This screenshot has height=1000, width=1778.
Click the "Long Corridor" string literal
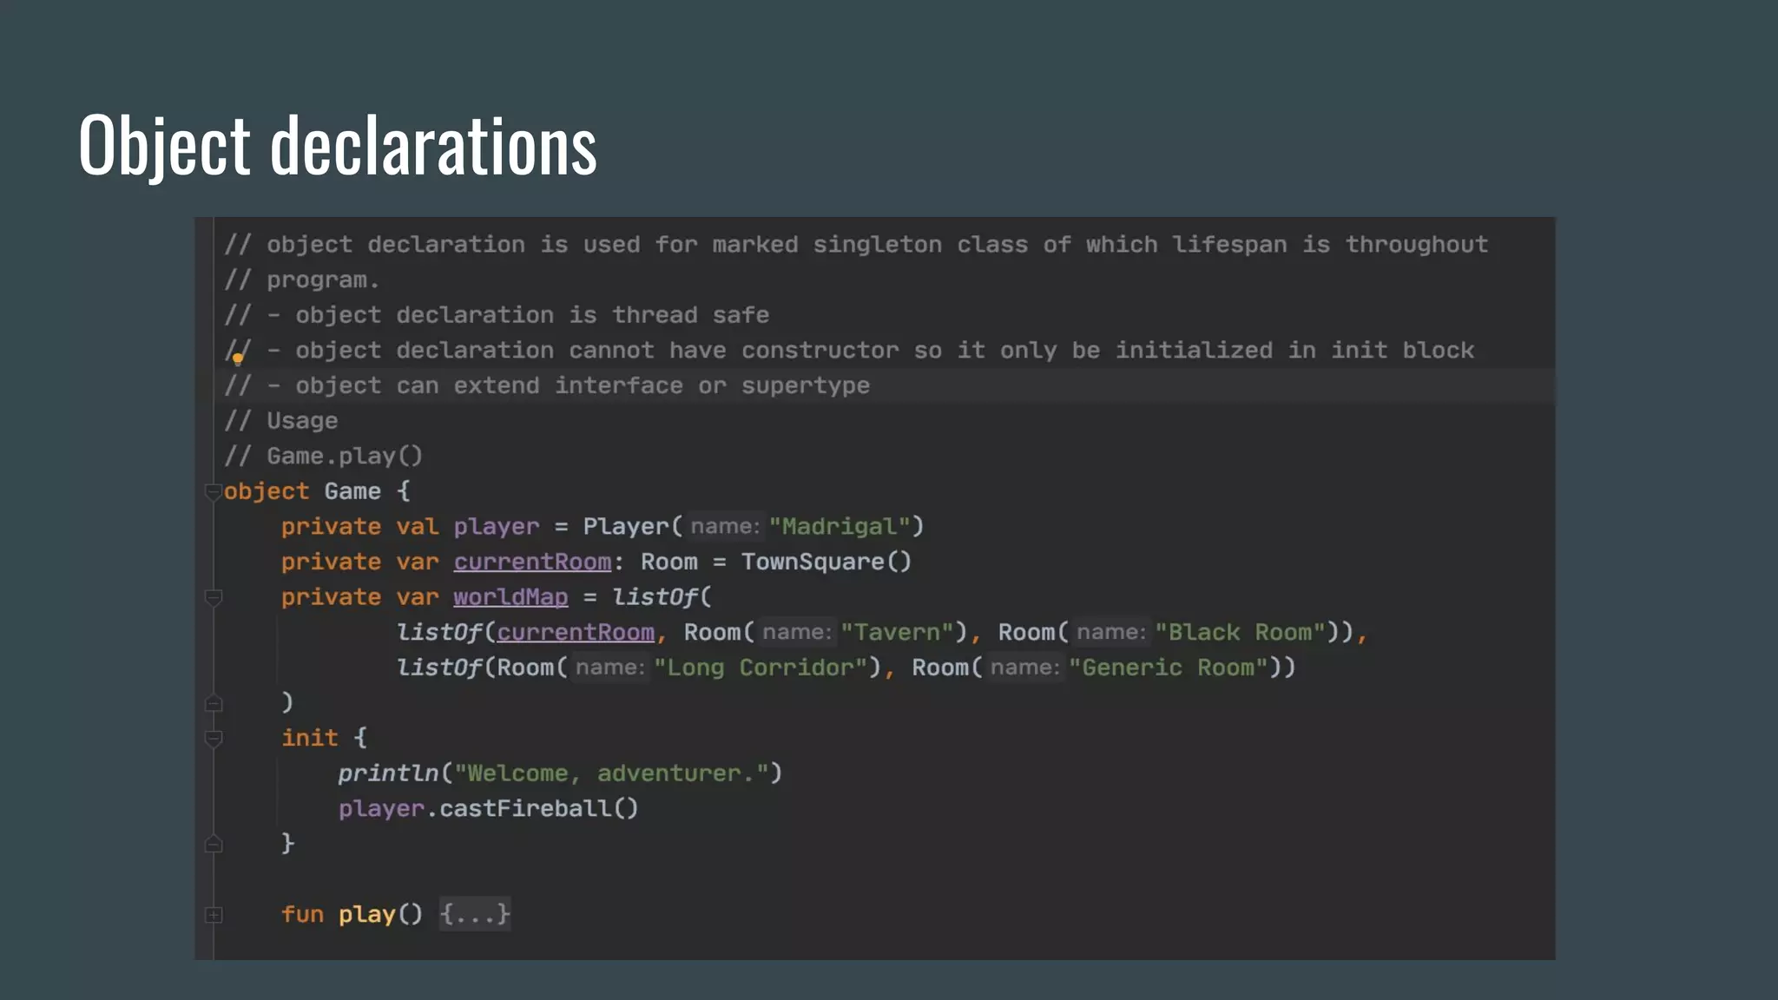[761, 668]
